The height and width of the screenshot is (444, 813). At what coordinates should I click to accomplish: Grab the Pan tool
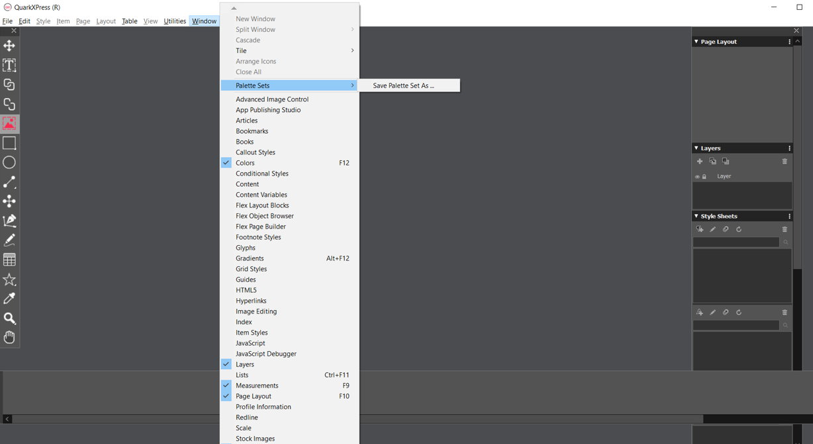click(x=9, y=337)
